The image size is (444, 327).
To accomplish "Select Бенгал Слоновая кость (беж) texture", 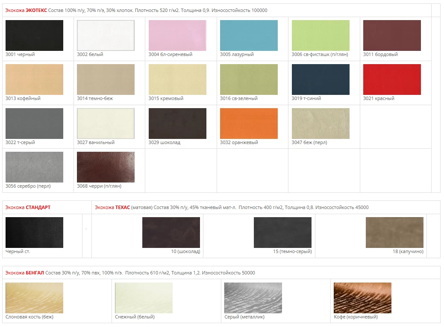I will tap(34, 298).
